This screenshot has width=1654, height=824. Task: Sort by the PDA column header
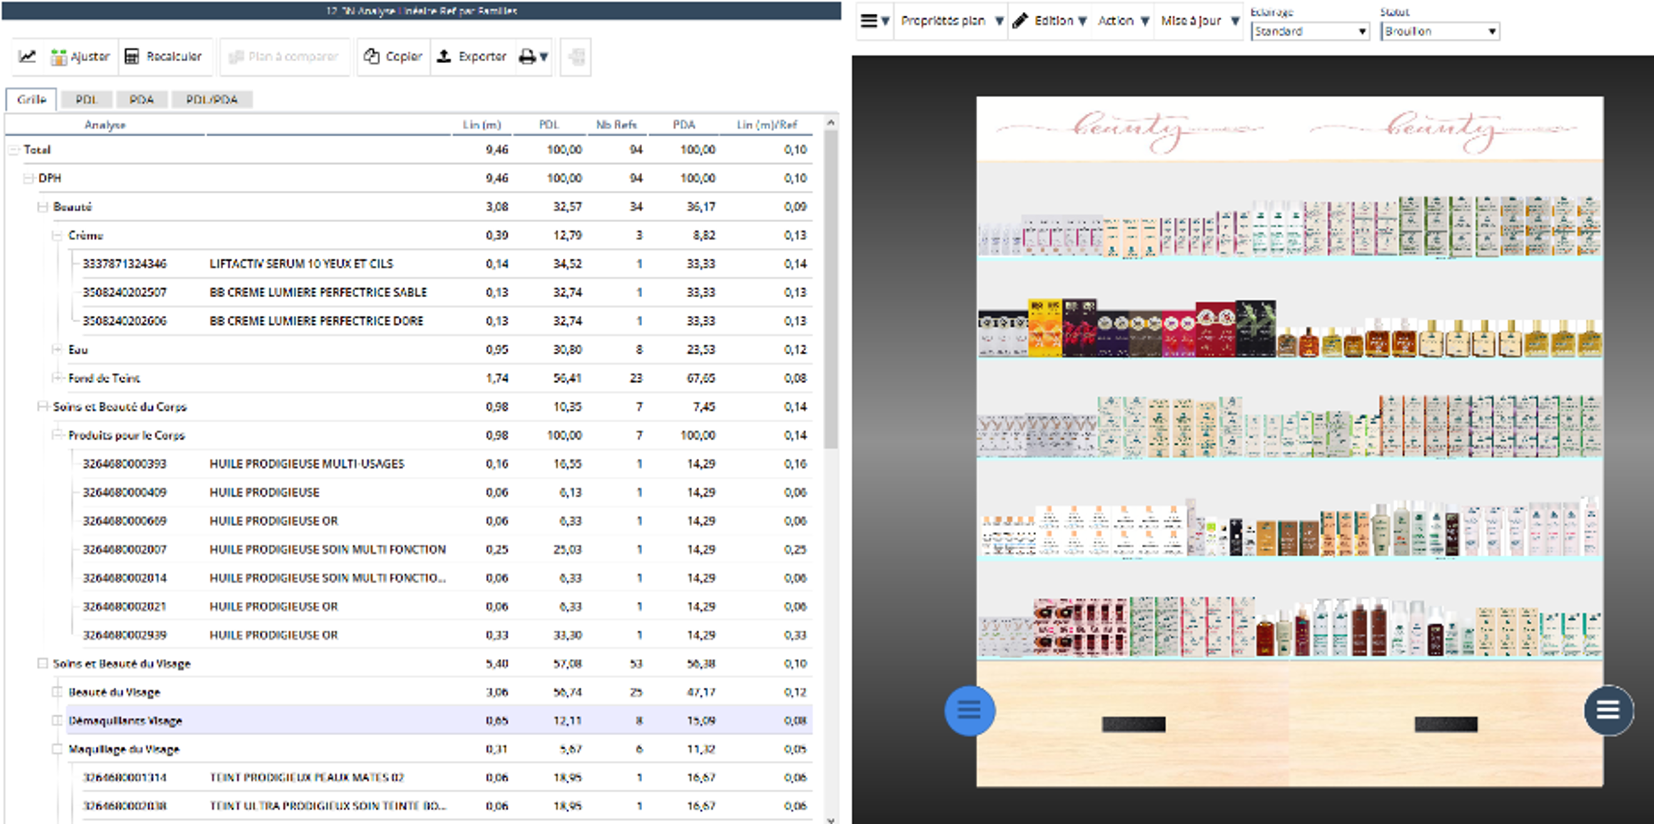pyautogui.click(x=684, y=125)
